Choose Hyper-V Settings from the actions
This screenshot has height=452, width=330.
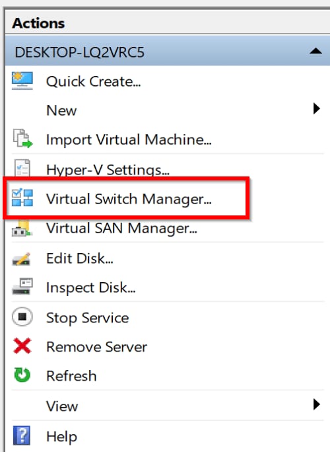(108, 169)
